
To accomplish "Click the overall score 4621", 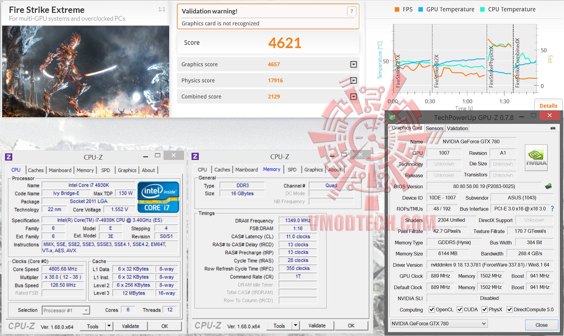I will pos(285,43).
